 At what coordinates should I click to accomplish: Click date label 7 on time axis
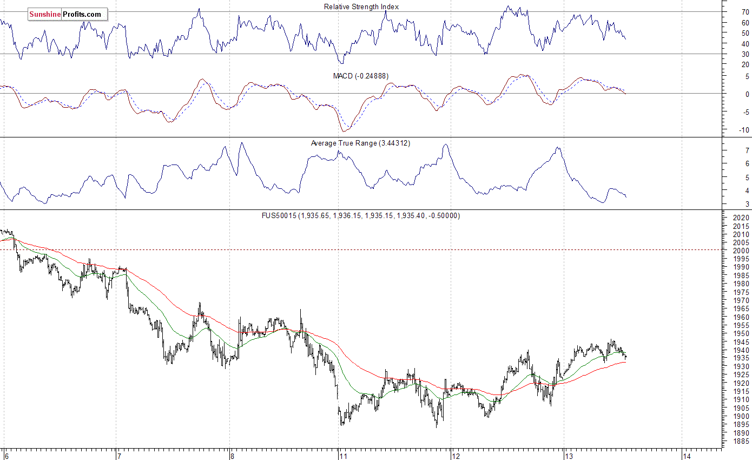(x=119, y=456)
